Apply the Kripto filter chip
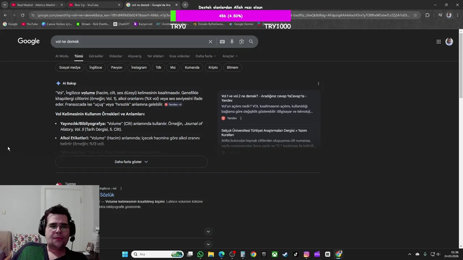Screen dimensions: 463x260 point(213,68)
